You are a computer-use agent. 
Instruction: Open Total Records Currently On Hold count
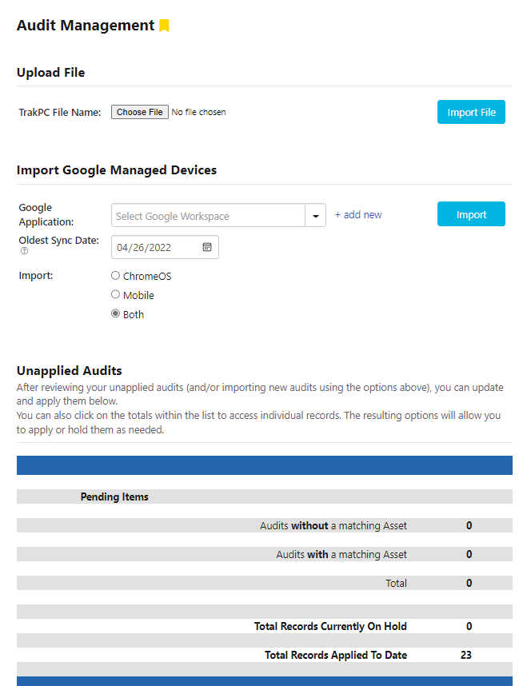469,626
